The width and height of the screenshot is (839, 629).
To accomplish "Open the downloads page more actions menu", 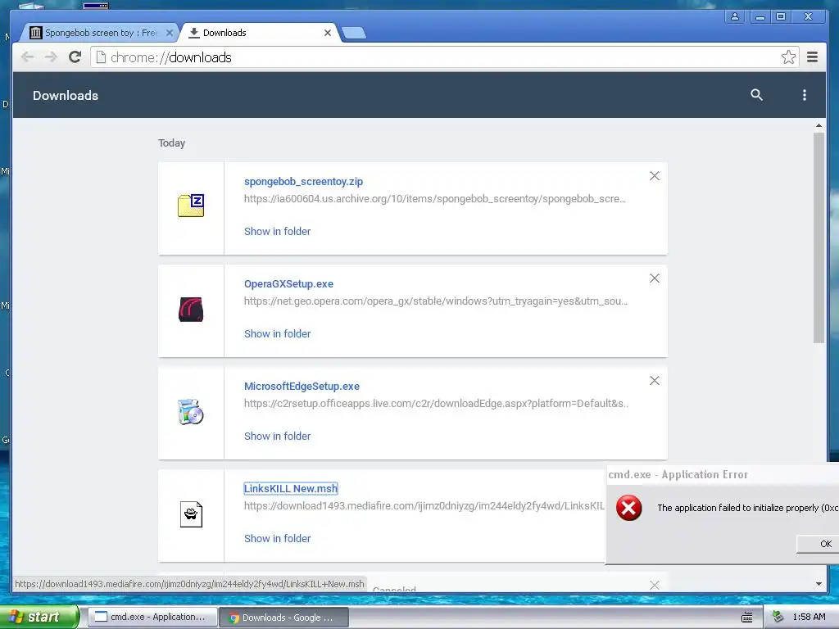I will tap(805, 95).
